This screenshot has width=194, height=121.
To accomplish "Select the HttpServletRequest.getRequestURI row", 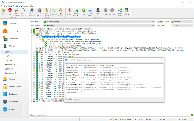I will click(75, 44).
